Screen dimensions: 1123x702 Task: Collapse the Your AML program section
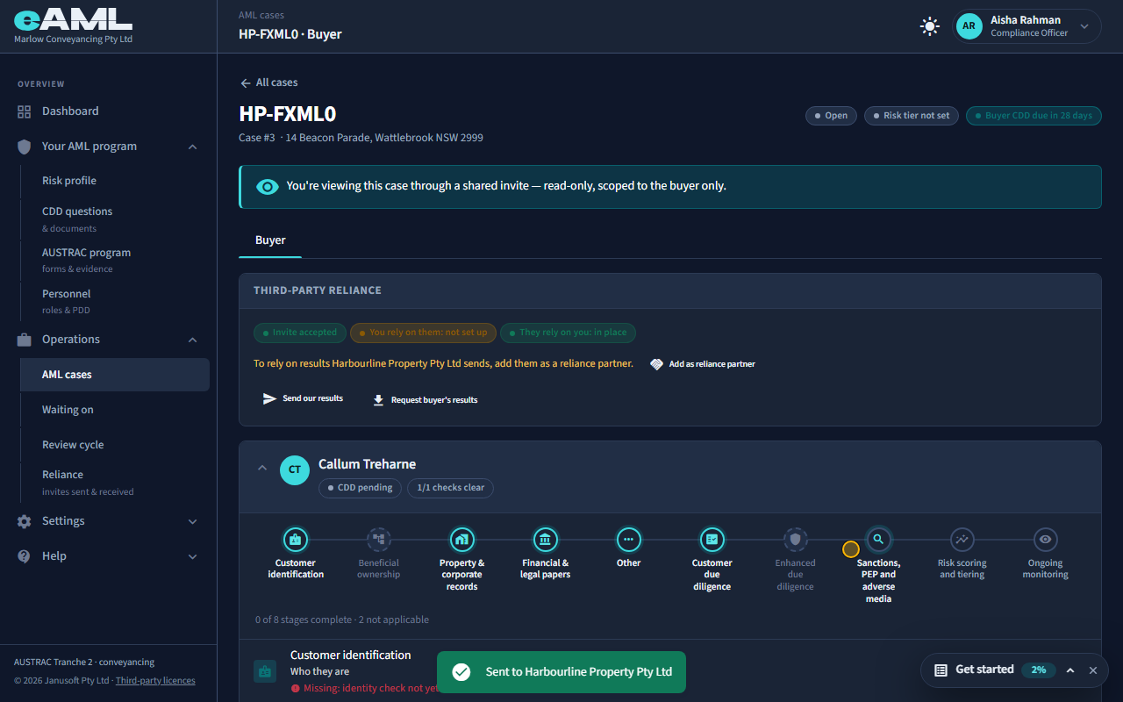click(193, 147)
